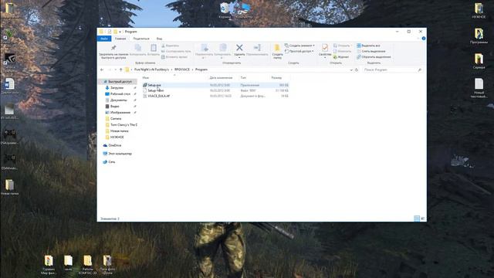Open Downloads (Загрузки) in sidebar
Screen dimensions: 494x278
(x=117, y=88)
